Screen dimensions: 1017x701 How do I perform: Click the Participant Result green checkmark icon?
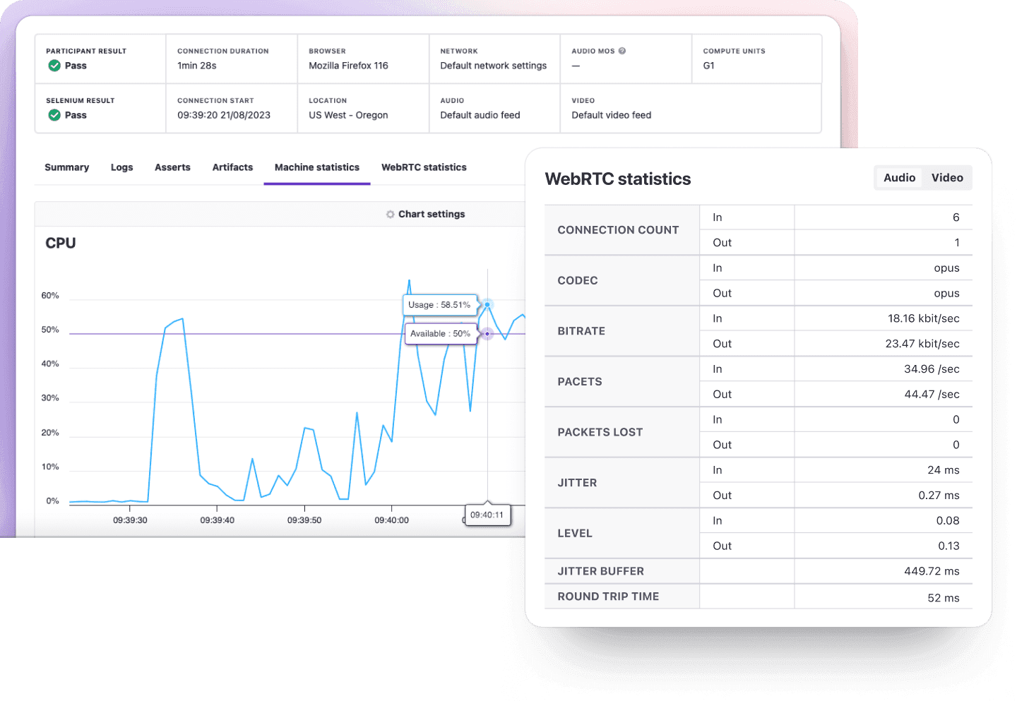point(54,66)
